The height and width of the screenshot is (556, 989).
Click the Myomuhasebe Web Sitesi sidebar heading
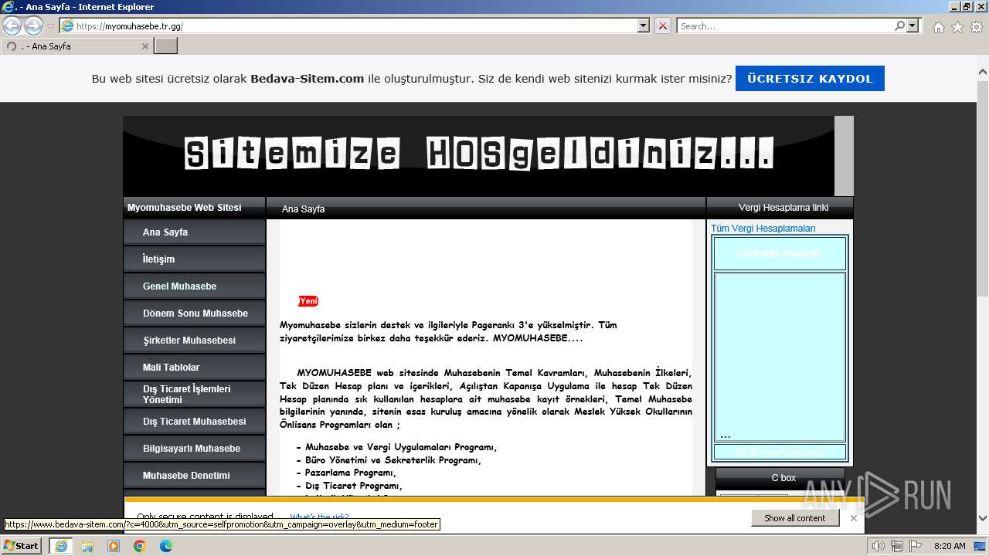(x=185, y=208)
